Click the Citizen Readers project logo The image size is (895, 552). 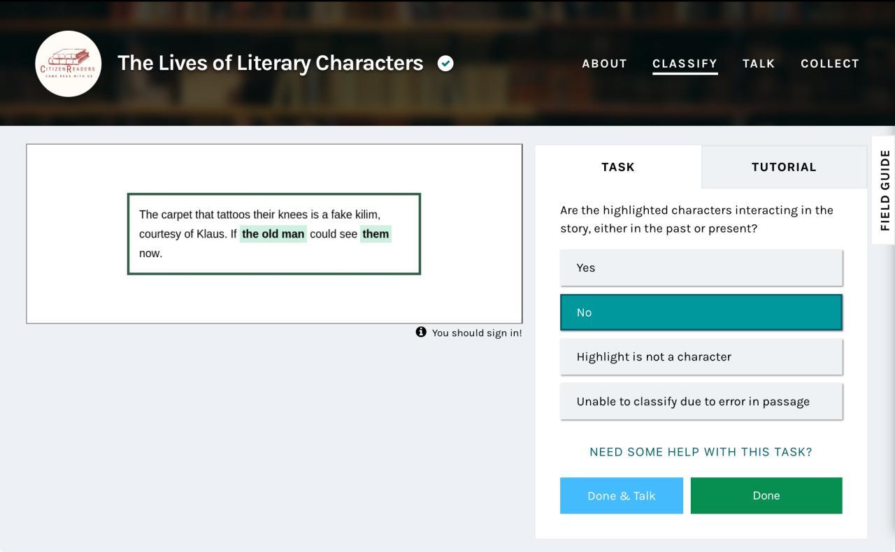[x=68, y=64]
